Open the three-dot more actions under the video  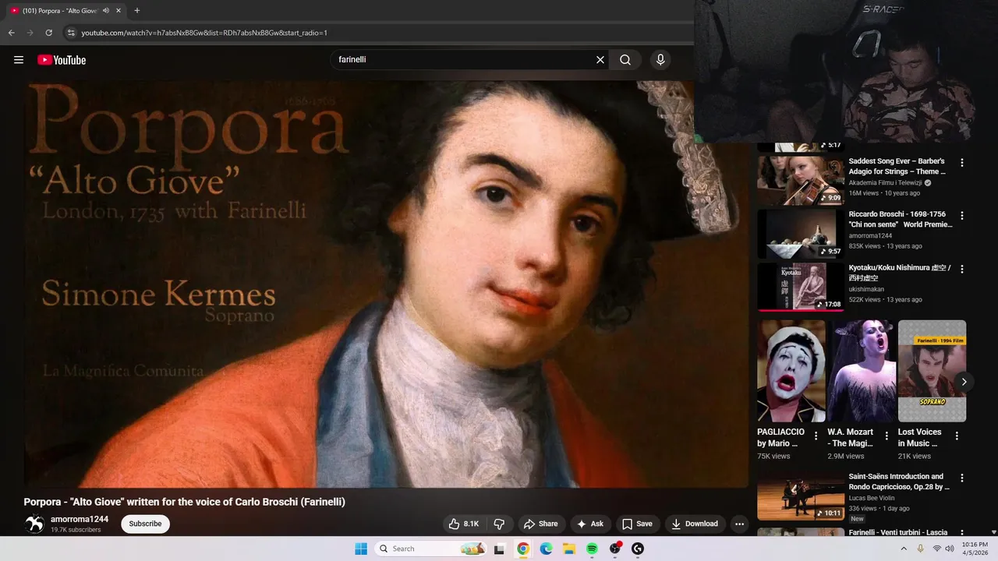coord(739,524)
